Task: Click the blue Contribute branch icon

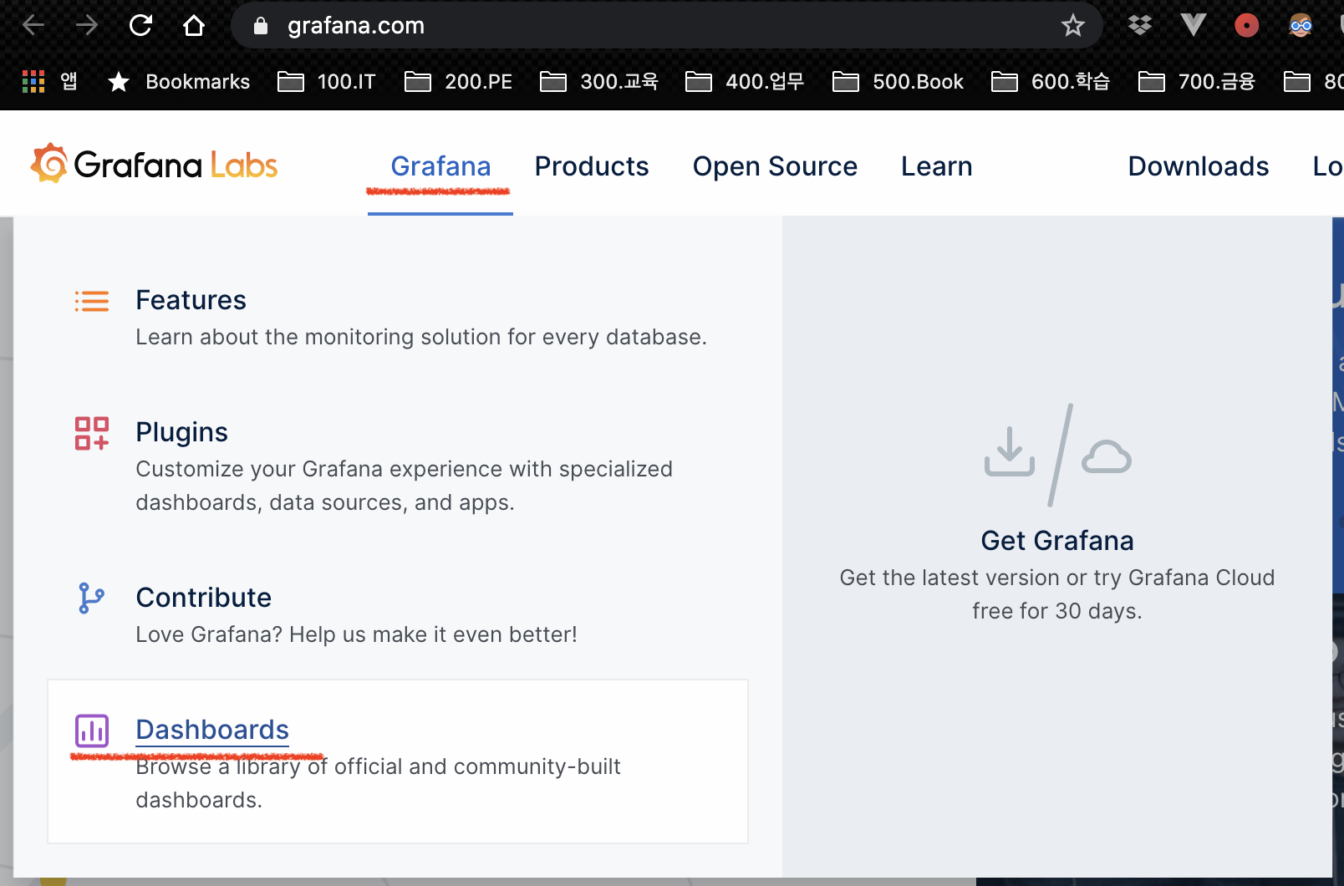Action: [x=91, y=598]
